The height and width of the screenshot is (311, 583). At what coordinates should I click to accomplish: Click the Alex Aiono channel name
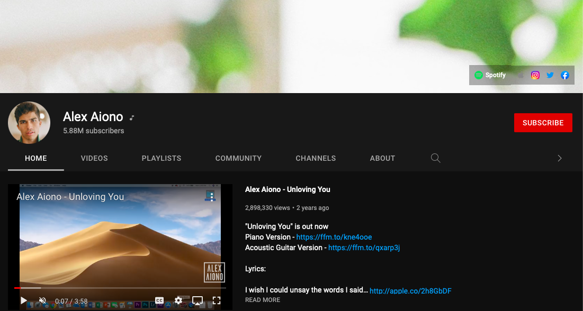pos(93,117)
